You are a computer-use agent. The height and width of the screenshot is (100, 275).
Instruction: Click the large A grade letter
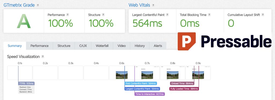(24, 21)
